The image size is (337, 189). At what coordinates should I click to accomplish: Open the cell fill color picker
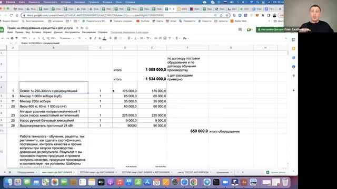pos(111,38)
